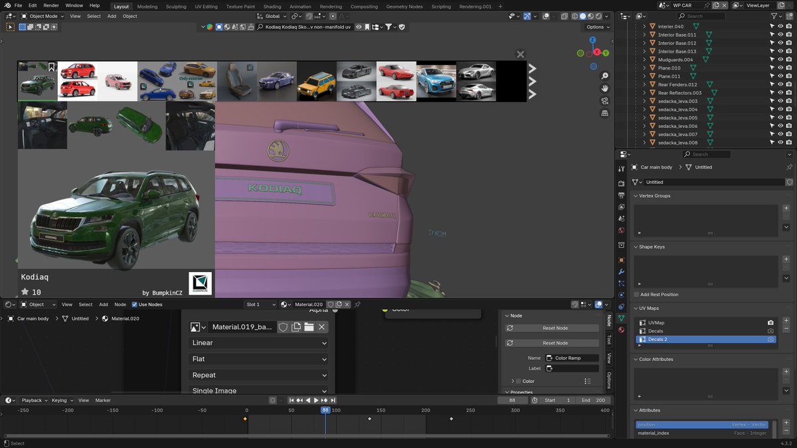Open Modifiers wrench tab in Properties
Image resolution: width=797 pixels, height=448 pixels.
click(621, 272)
